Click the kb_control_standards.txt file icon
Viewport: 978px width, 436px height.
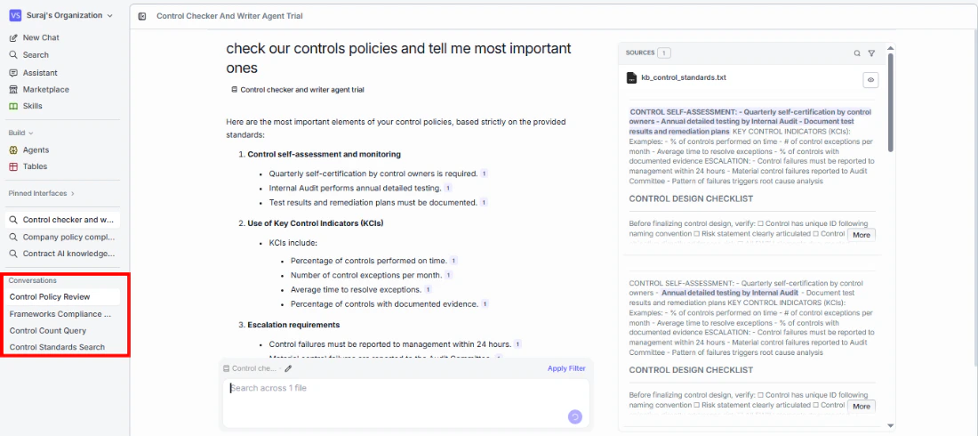click(631, 78)
